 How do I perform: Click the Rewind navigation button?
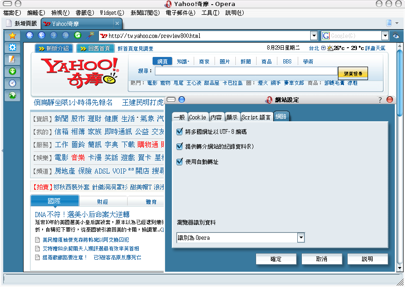click(30, 36)
